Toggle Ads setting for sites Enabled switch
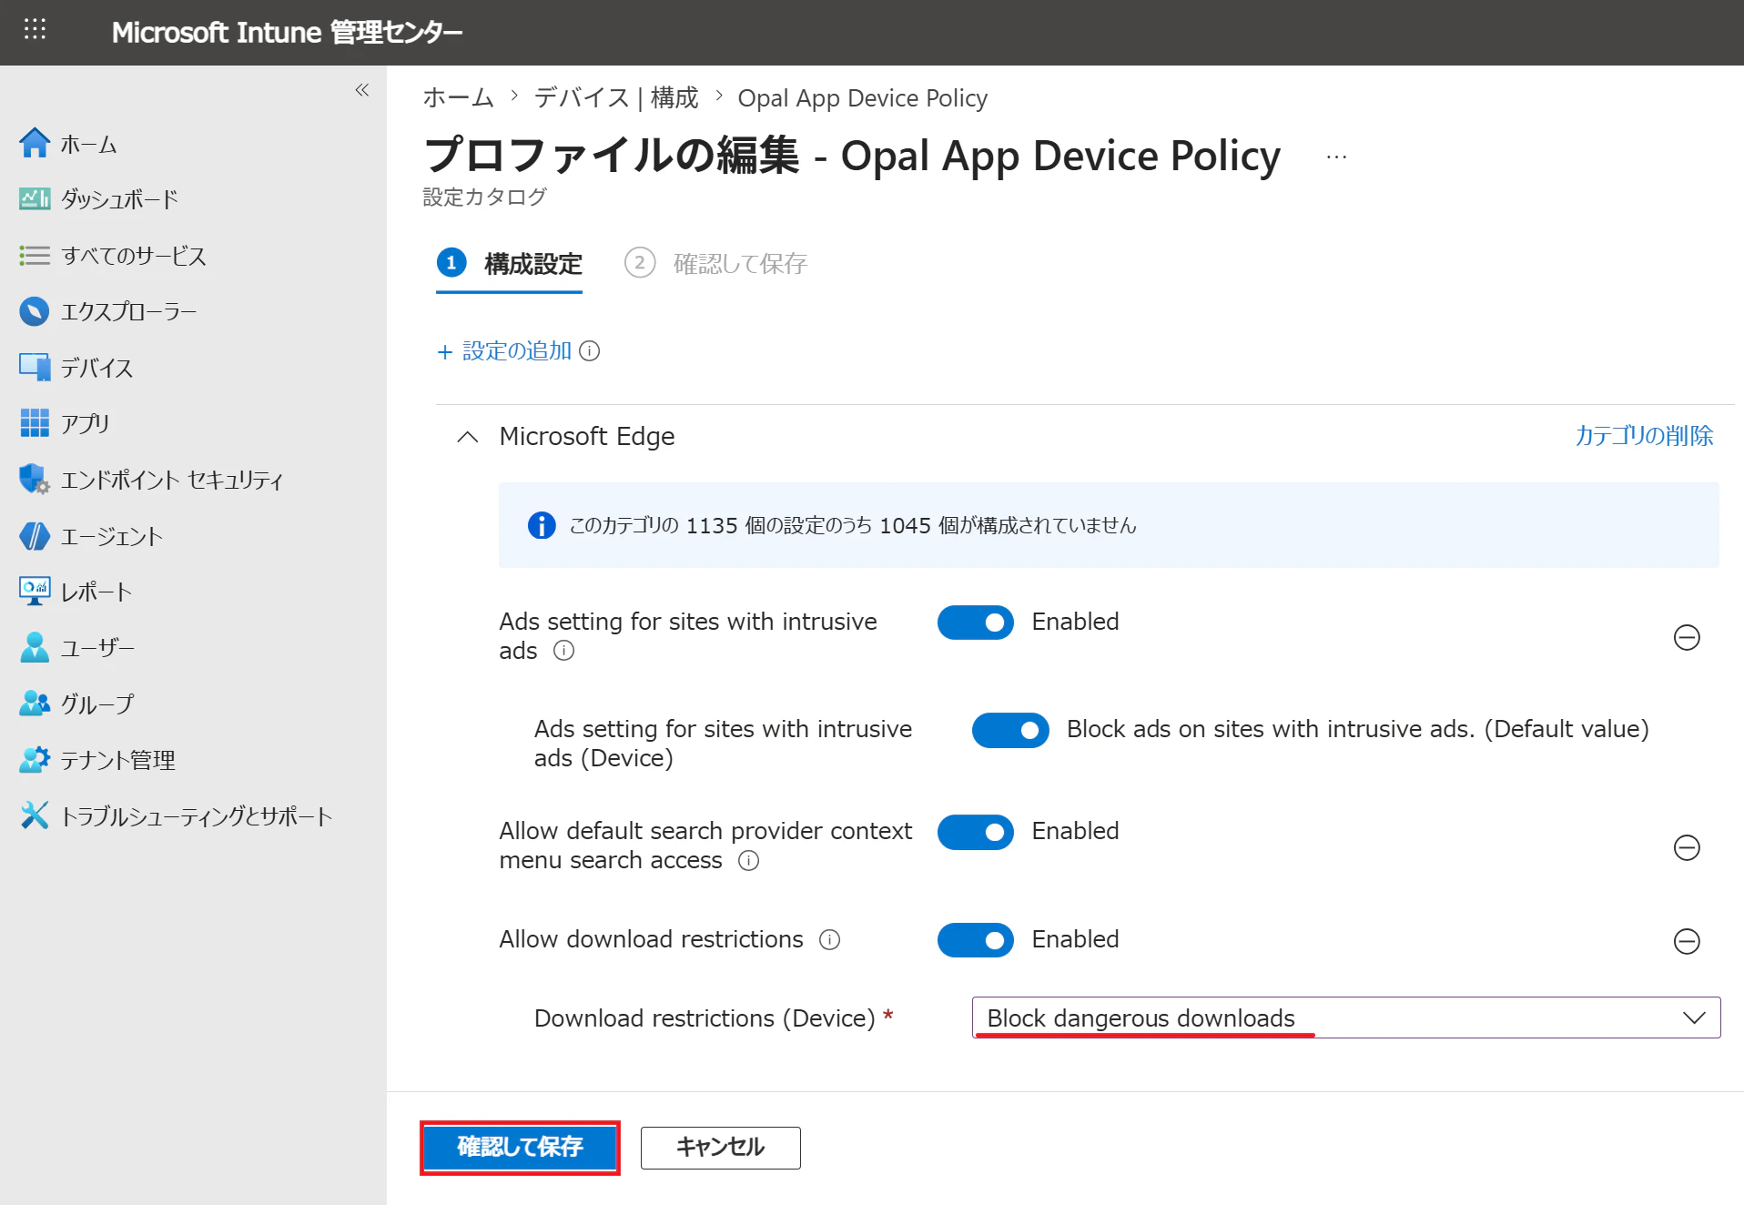1744x1205 pixels. click(975, 623)
